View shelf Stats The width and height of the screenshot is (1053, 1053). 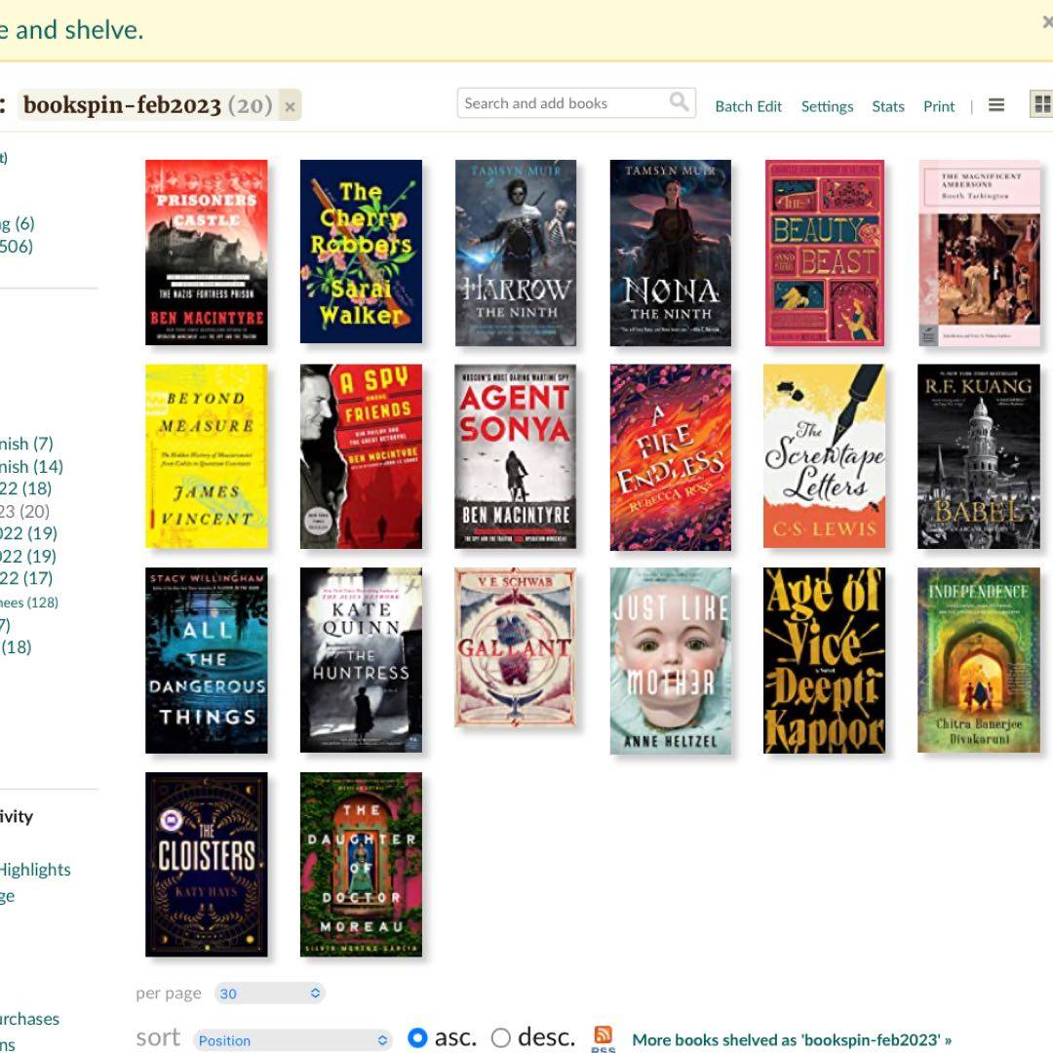click(x=888, y=106)
